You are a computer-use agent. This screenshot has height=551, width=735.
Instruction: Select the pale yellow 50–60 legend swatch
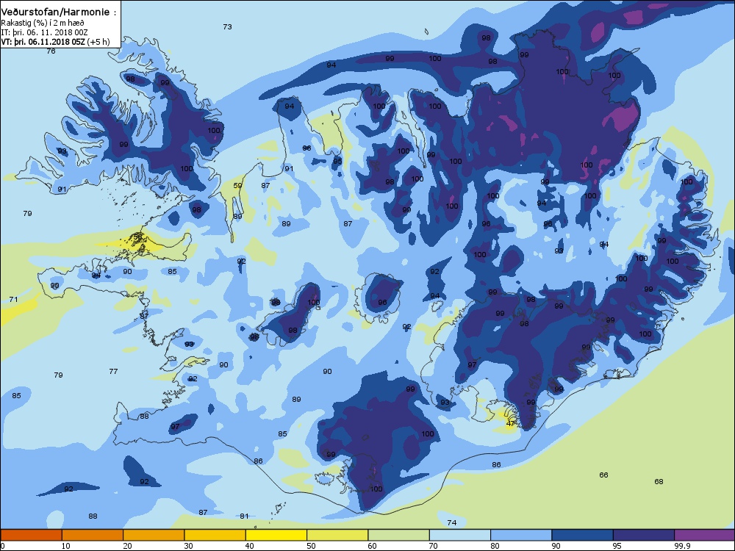click(x=337, y=535)
